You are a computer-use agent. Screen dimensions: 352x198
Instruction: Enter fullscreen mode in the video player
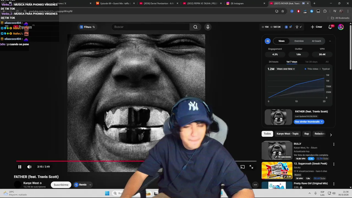coord(251,167)
